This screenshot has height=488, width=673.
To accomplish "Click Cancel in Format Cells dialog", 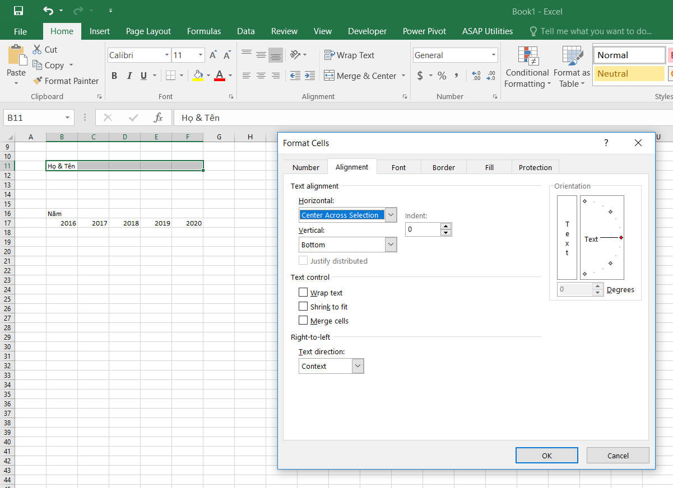I will click(x=618, y=456).
